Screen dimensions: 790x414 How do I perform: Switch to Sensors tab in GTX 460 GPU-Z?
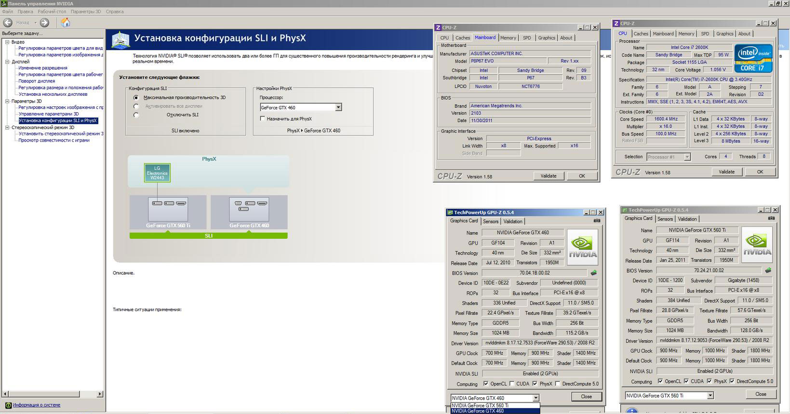tap(491, 221)
